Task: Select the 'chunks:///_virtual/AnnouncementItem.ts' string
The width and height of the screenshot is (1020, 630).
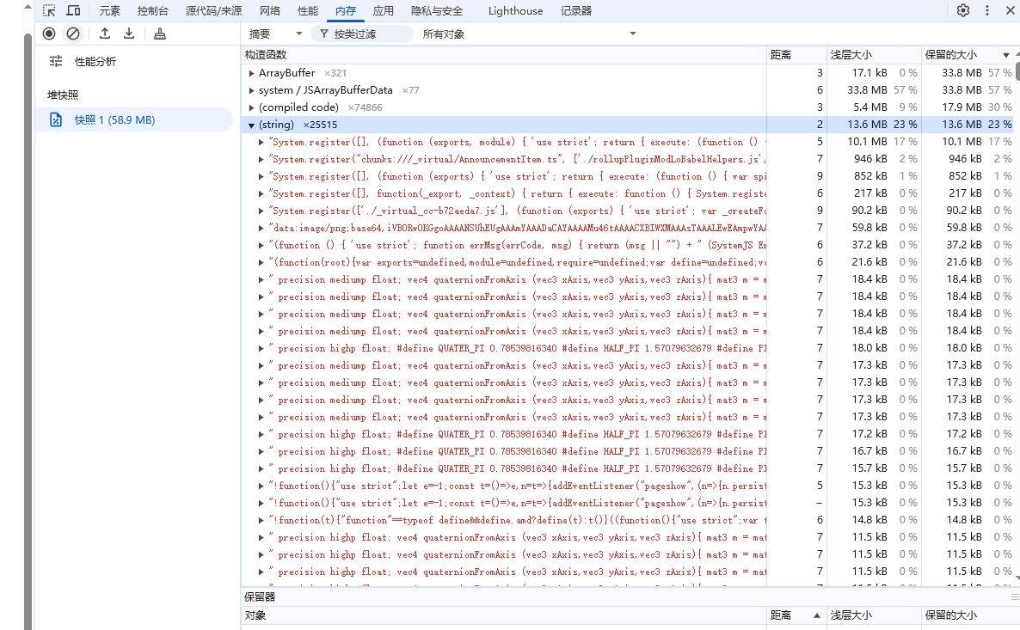Action: (x=519, y=159)
